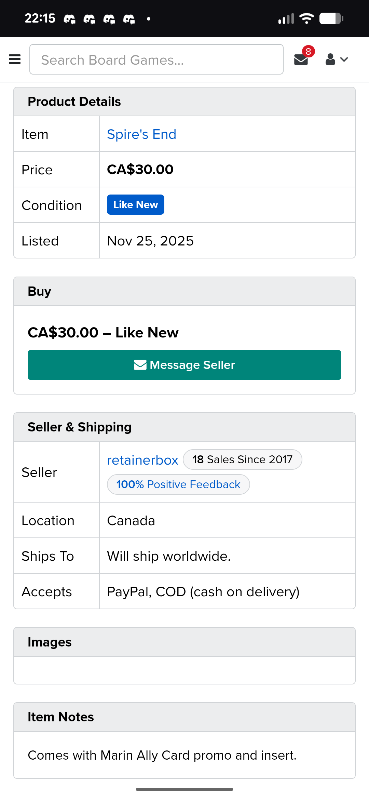Focus the Search Board Games field
Image resolution: width=369 pixels, height=800 pixels.
[156, 59]
